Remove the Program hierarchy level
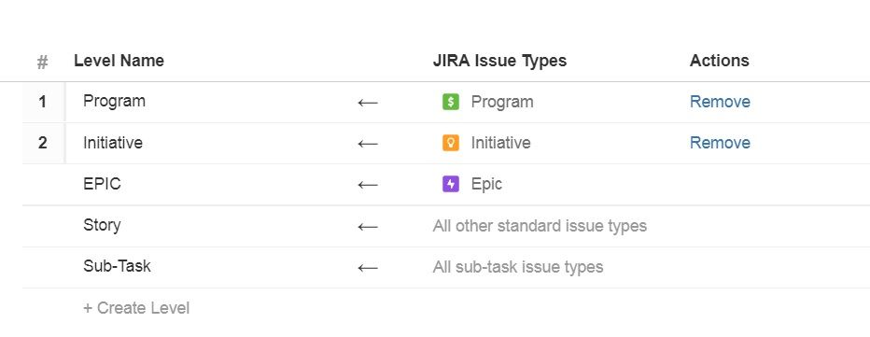 (x=720, y=102)
